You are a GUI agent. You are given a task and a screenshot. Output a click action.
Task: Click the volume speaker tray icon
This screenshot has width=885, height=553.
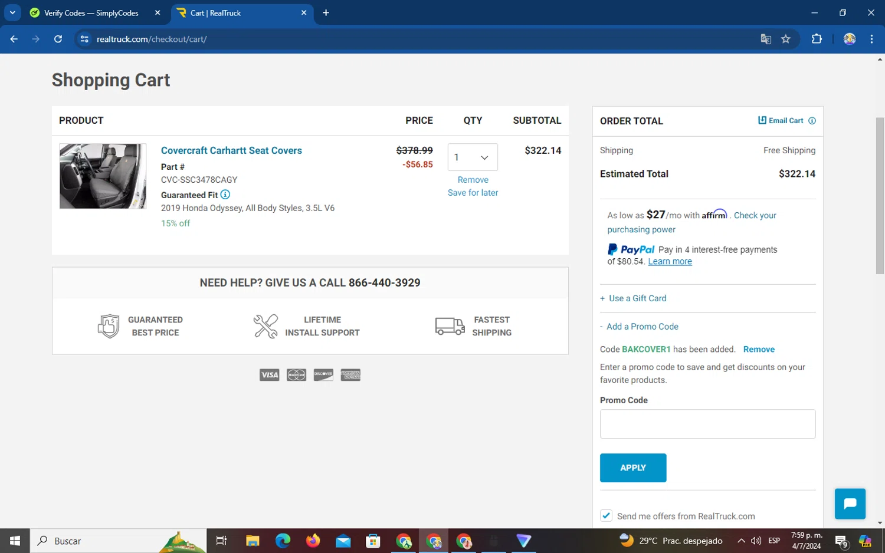(756, 541)
